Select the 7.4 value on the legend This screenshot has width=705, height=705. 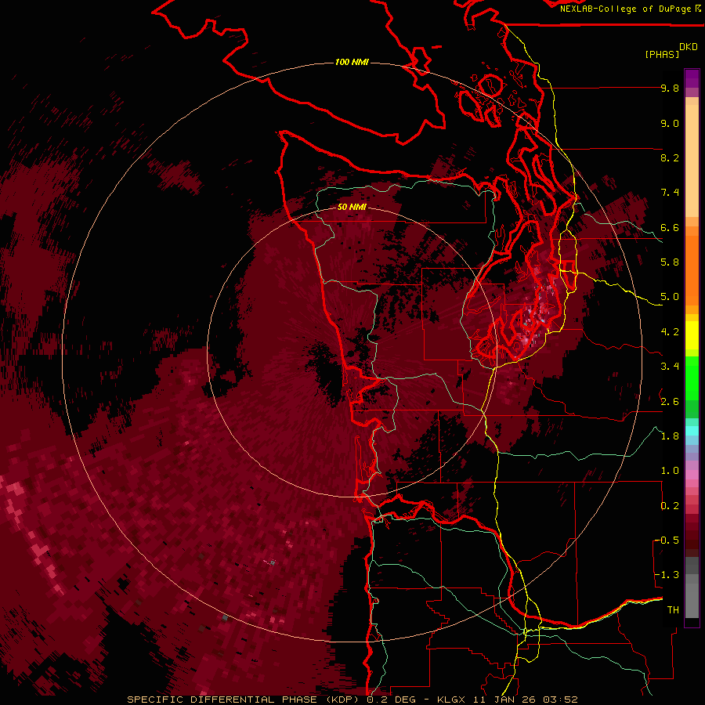click(670, 193)
